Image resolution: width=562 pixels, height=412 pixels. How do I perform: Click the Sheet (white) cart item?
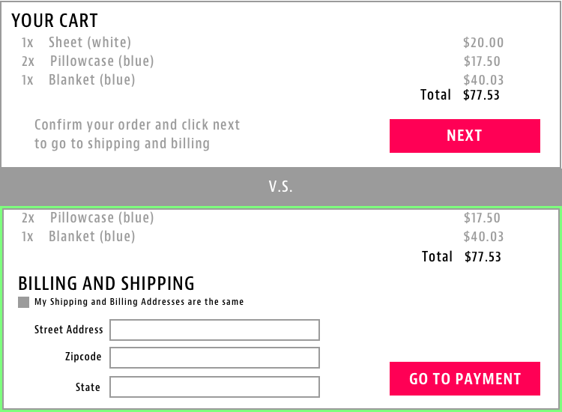(x=90, y=43)
